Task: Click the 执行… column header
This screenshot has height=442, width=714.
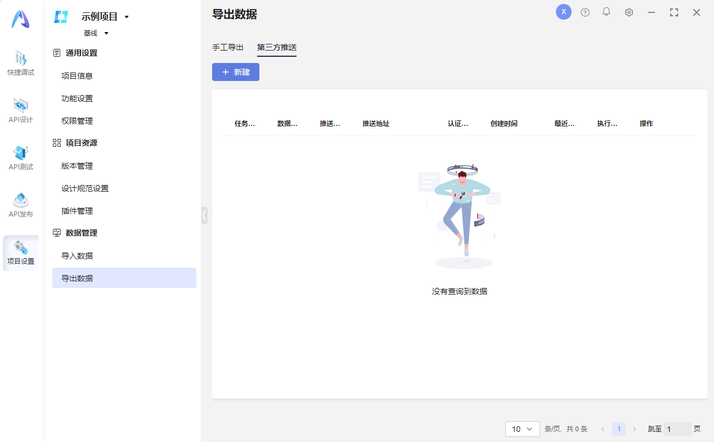Action: click(607, 124)
